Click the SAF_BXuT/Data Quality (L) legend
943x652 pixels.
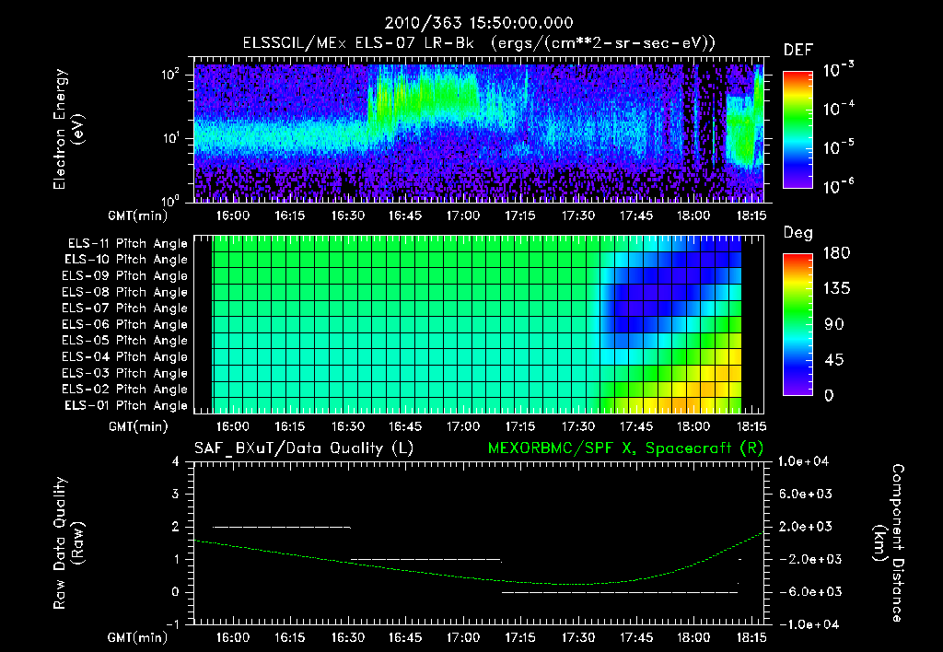pos(304,448)
